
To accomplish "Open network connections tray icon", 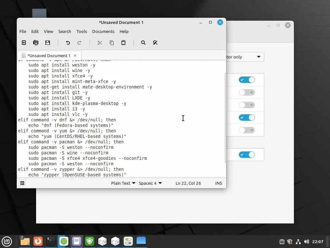I will [x=298, y=242].
